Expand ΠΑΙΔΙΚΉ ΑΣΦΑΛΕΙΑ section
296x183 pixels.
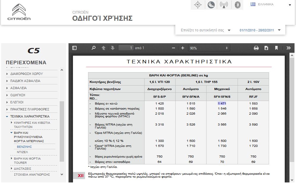click(25, 81)
